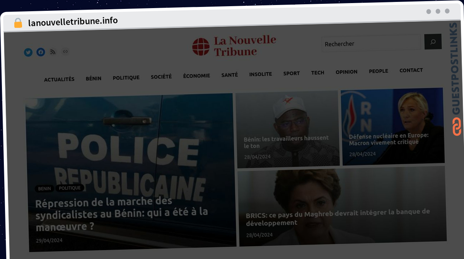Click the chain link icon beside RSS
464x259 pixels.
tap(65, 51)
